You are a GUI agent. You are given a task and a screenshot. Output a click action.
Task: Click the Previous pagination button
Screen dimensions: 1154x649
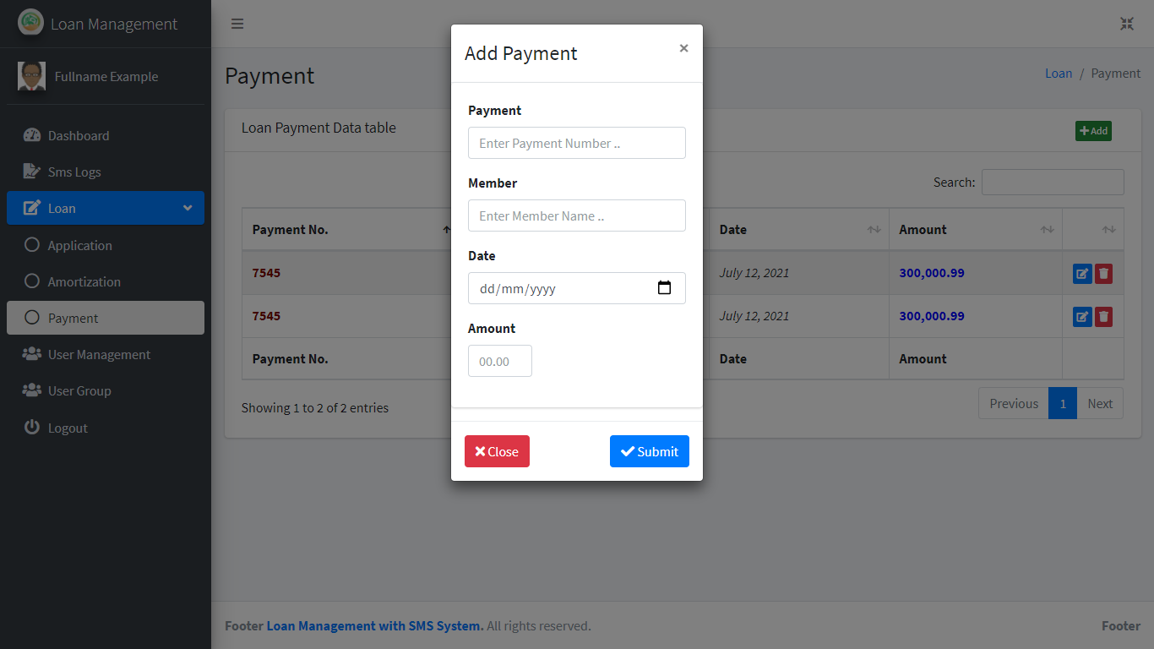click(1014, 403)
